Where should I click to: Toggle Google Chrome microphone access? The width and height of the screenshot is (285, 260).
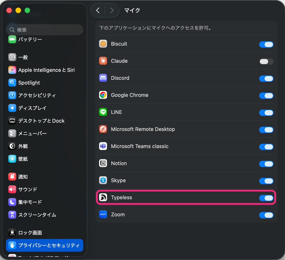(x=266, y=96)
